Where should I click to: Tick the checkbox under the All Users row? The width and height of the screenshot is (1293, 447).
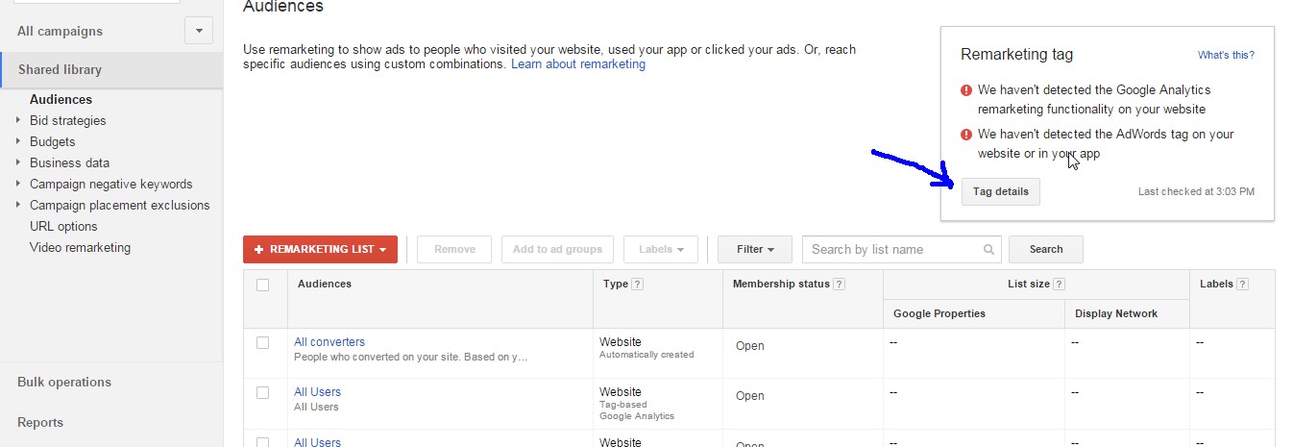[263, 441]
